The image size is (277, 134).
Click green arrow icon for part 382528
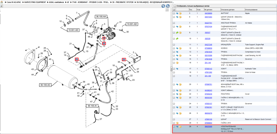pyautogui.click(x=177, y=39)
